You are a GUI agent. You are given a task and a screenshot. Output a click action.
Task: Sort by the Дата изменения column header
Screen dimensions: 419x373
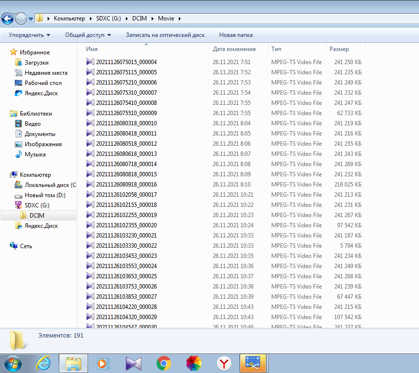[234, 49]
